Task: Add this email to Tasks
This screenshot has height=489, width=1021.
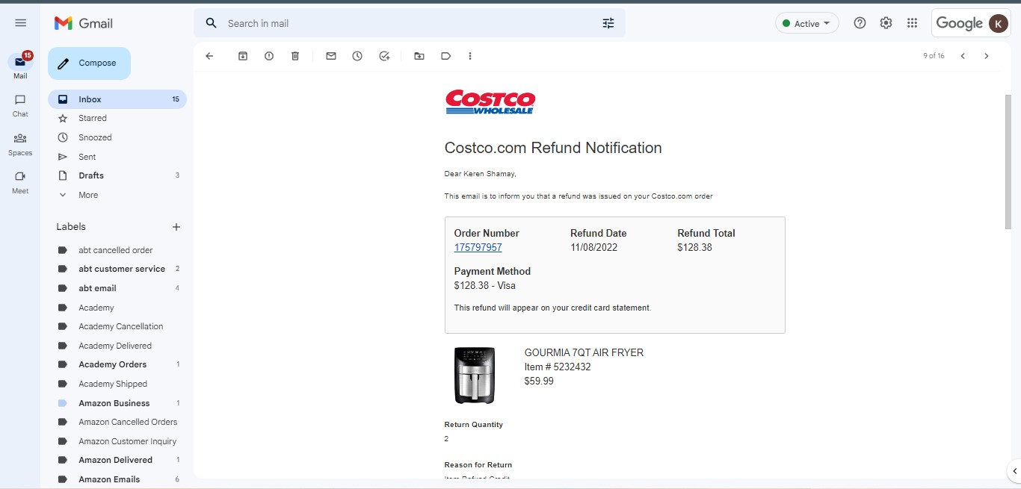Action: pos(384,56)
